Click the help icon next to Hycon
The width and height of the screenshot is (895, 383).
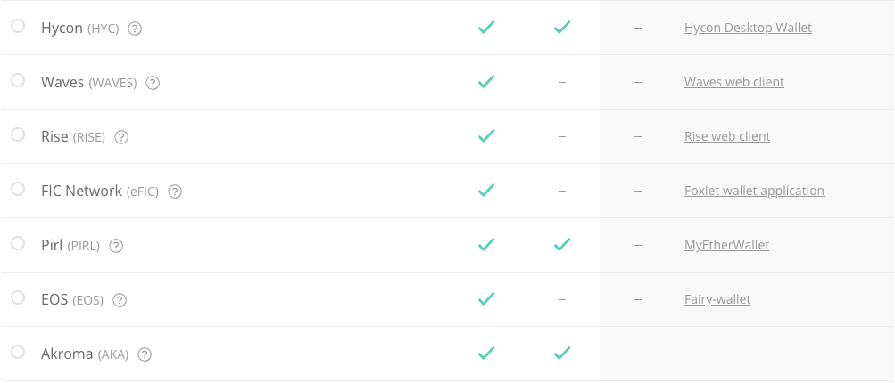135,29
